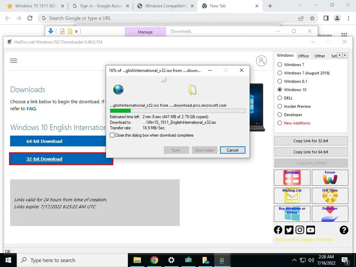356x267 pixels.
Task: Select Windows 7 (August 2018) option
Action: 280,73
